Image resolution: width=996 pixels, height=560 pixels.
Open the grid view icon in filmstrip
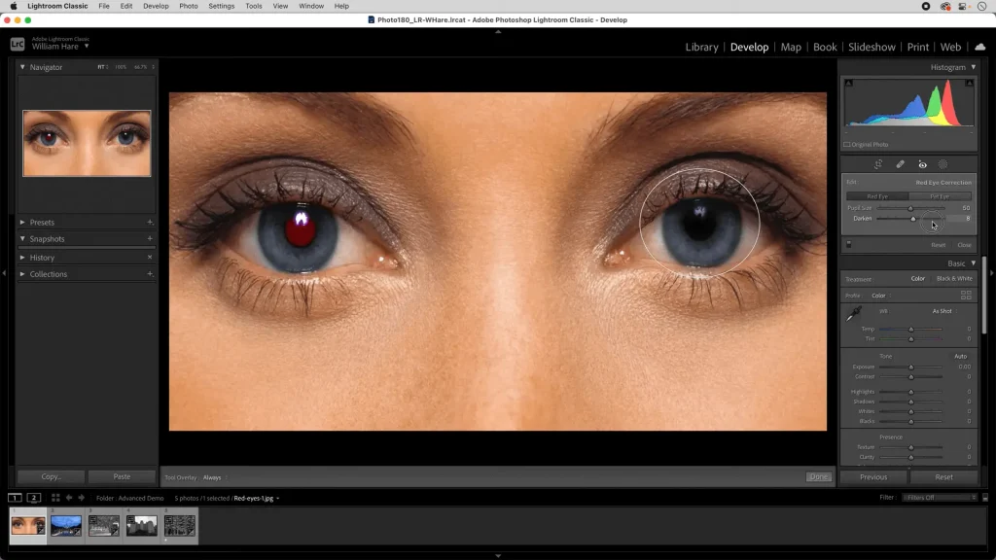coord(54,497)
